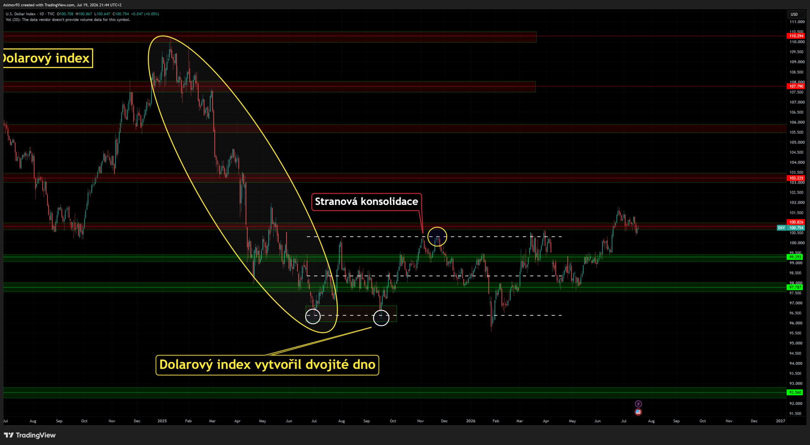Click the US flag economic event icon

[x=638, y=412]
